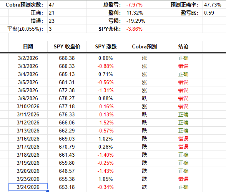Viewport: 226px width, 192px height.
Task: Select closing price 662.29
Action: [67, 131]
